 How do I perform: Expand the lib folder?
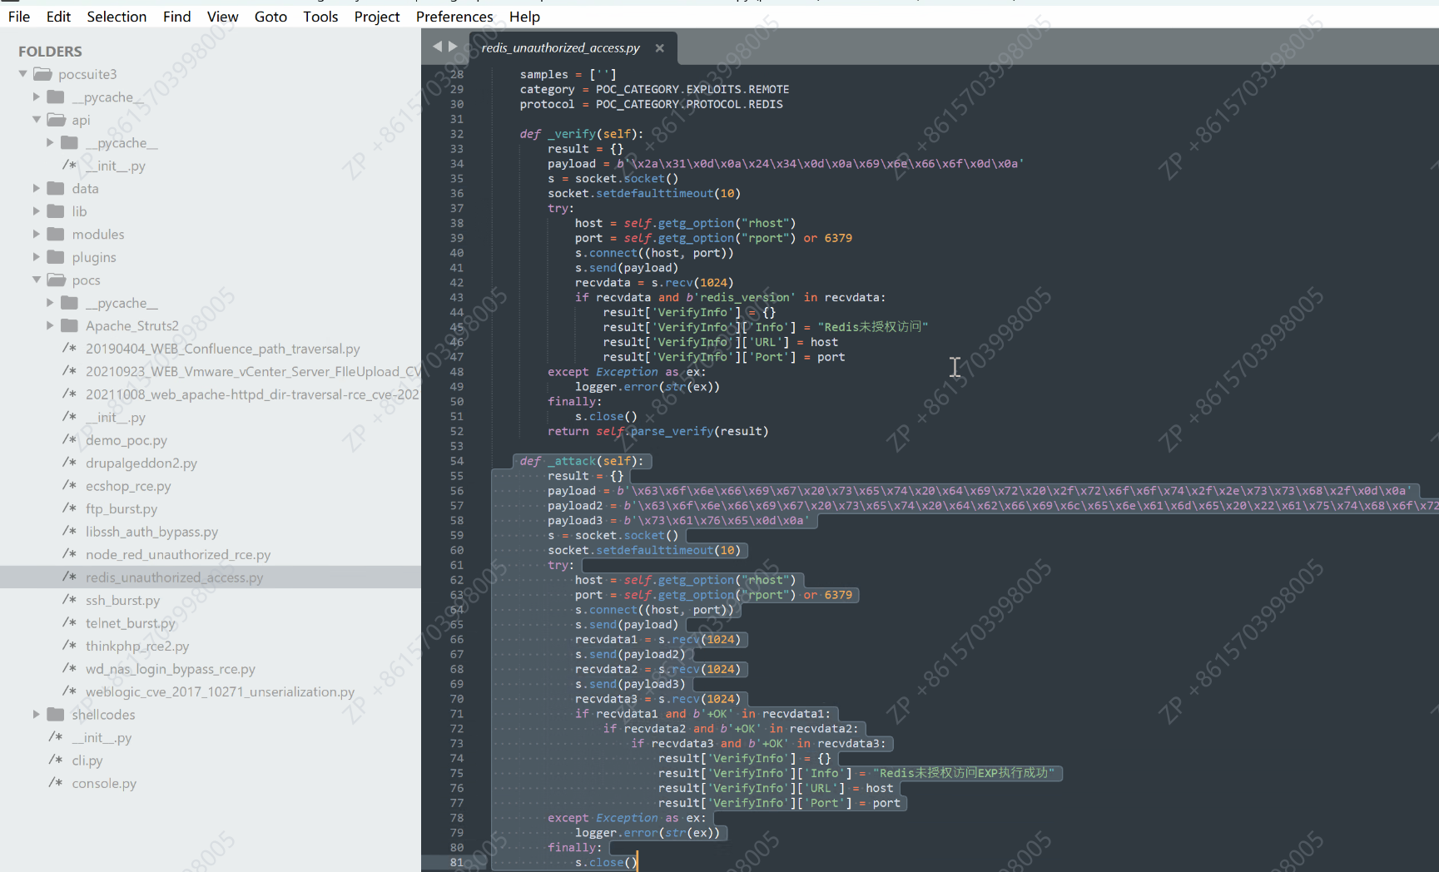click(36, 211)
